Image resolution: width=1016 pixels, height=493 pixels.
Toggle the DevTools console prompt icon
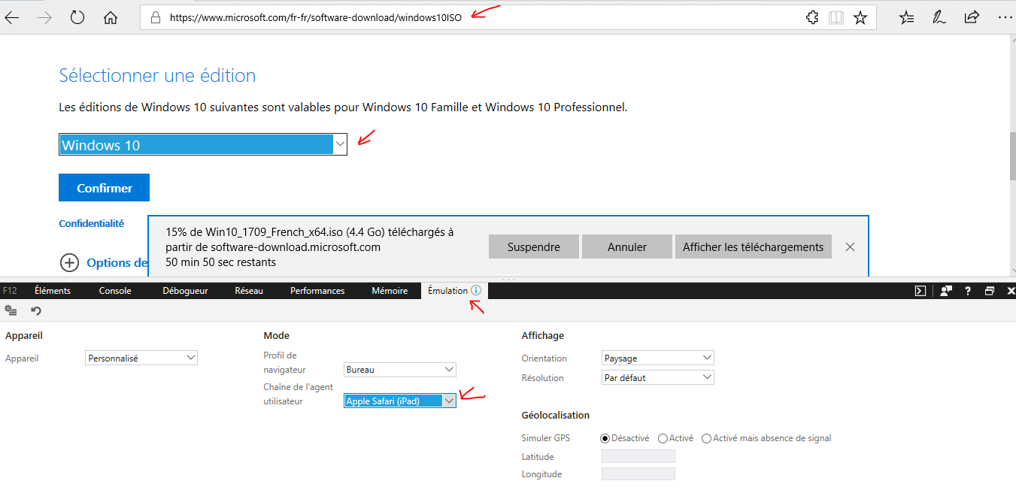pos(920,291)
